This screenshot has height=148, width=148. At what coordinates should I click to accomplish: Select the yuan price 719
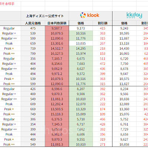tap(33, 48)
